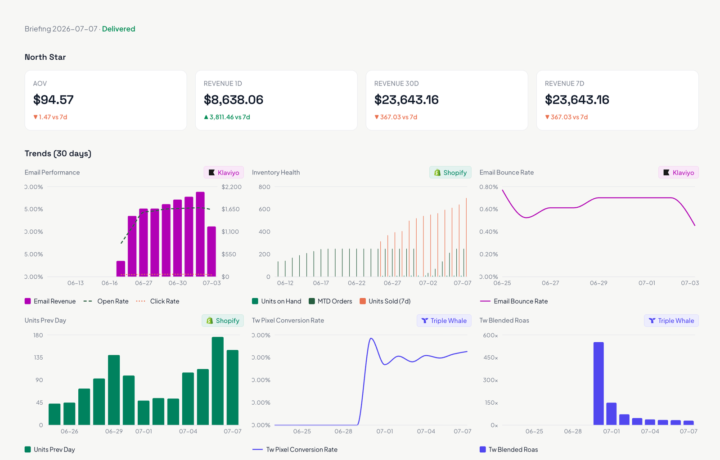Open the Revenue 30D metric card

(447, 100)
